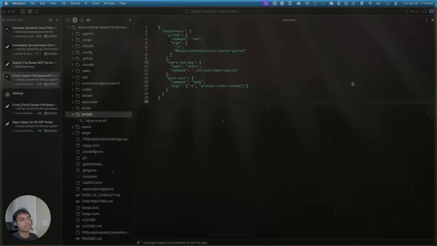Viewport: 437px width, 246px height.
Task: Open Control Center in the menu bar
Action: click(x=396, y=3)
